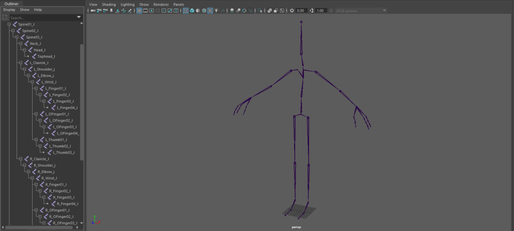Screen dimensions: 514x231
Task: Click the gamma value field showing 1.00
Action: [321, 10]
